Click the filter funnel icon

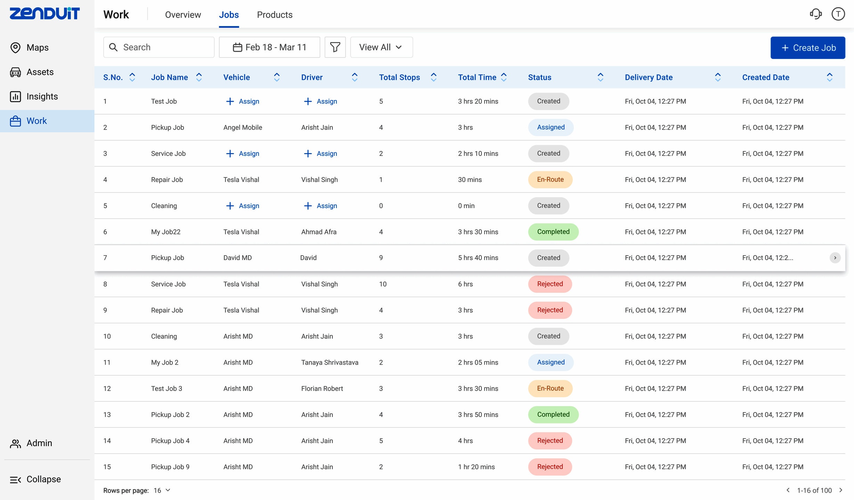click(x=335, y=47)
